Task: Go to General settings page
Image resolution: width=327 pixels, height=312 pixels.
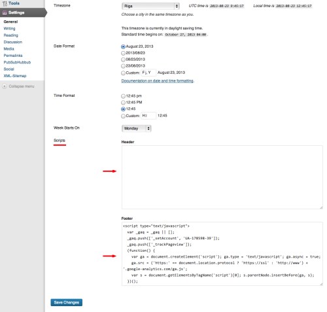Action: 10,22
